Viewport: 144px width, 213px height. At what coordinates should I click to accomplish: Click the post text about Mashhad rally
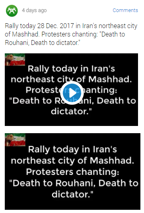pos(71,34)
